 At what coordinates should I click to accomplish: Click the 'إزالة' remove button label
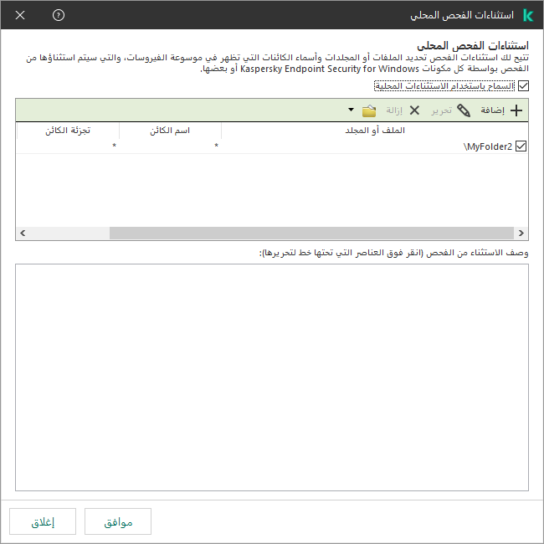[x=394, y=110]
